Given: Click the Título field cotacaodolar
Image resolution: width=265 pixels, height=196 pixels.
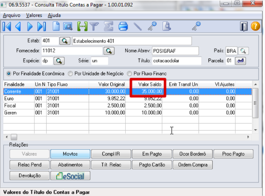Looking at the screenshot, I should coord(177,61).
